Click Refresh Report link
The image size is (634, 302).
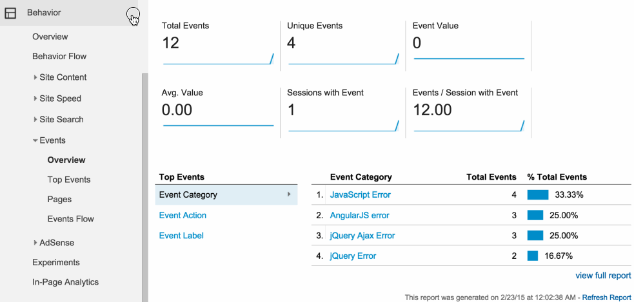(x=606, y=297)
